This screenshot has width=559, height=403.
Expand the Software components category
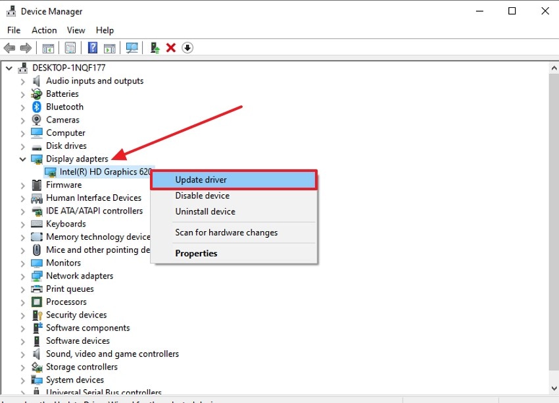coord(23,328)
